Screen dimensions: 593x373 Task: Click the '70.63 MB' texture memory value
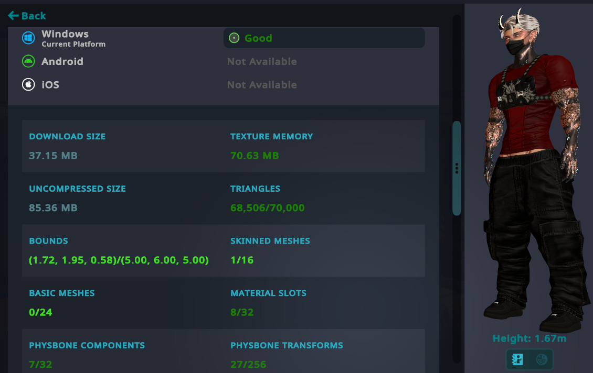[255, 156]
